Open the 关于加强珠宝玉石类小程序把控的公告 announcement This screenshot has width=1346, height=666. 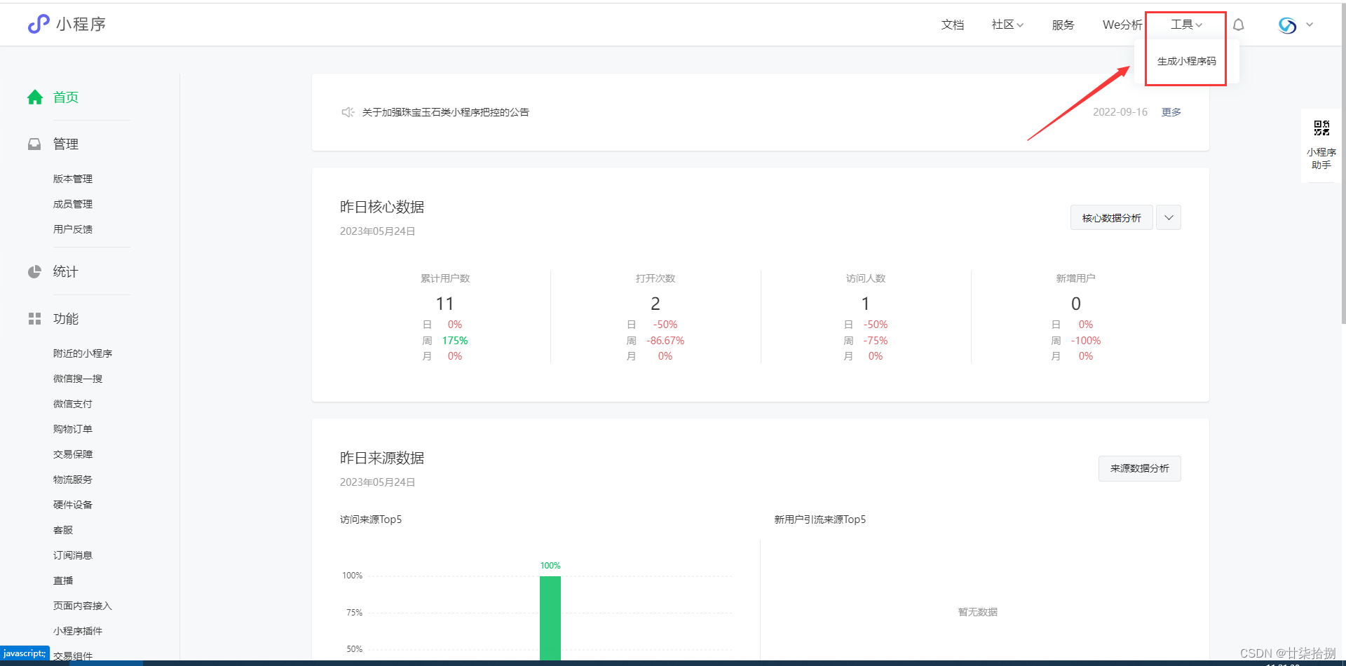tap(446, 112)
